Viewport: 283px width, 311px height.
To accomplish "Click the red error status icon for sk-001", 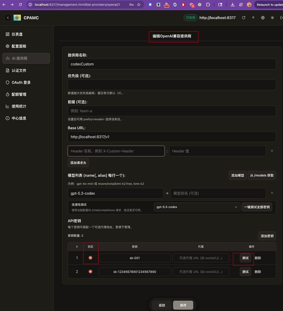I will pos(90,258).
